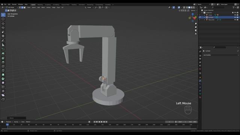The image size is (240, 135).
Task: Click the Scene name field
Action: 203,4
